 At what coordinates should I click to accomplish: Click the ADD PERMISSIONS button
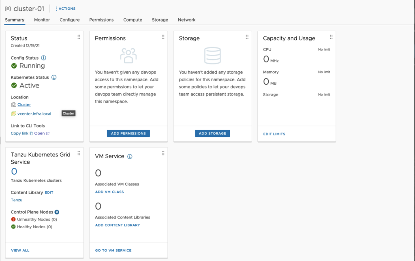pos(128,133)
